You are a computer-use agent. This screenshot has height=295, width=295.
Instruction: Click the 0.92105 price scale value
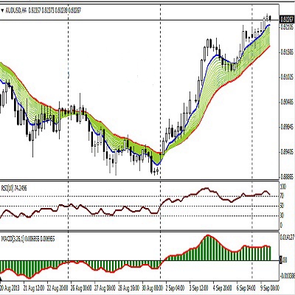click(287, 27)
